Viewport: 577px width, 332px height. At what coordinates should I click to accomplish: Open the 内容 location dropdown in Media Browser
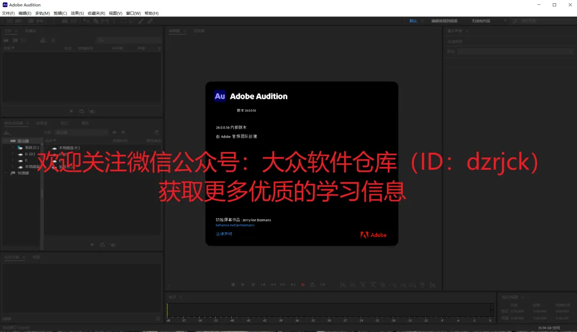pos(81,132)
